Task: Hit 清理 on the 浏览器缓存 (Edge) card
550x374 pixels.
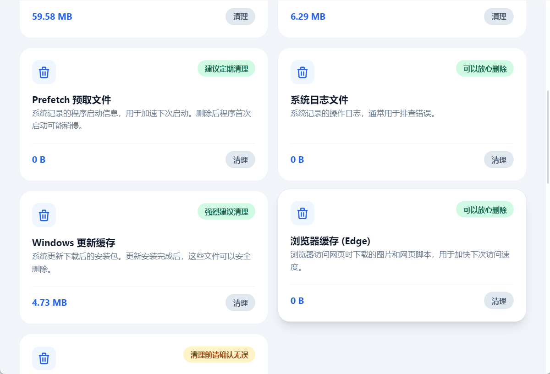Action: [x=499, y=301]
